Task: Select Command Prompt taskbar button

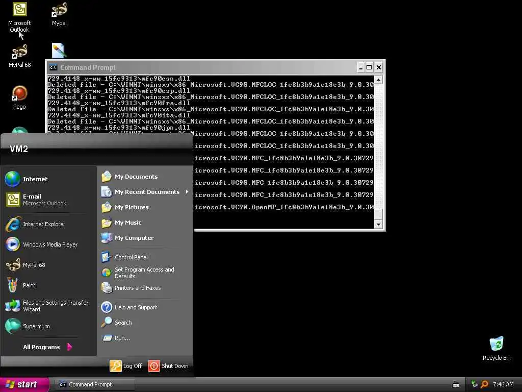Action: 94,384
